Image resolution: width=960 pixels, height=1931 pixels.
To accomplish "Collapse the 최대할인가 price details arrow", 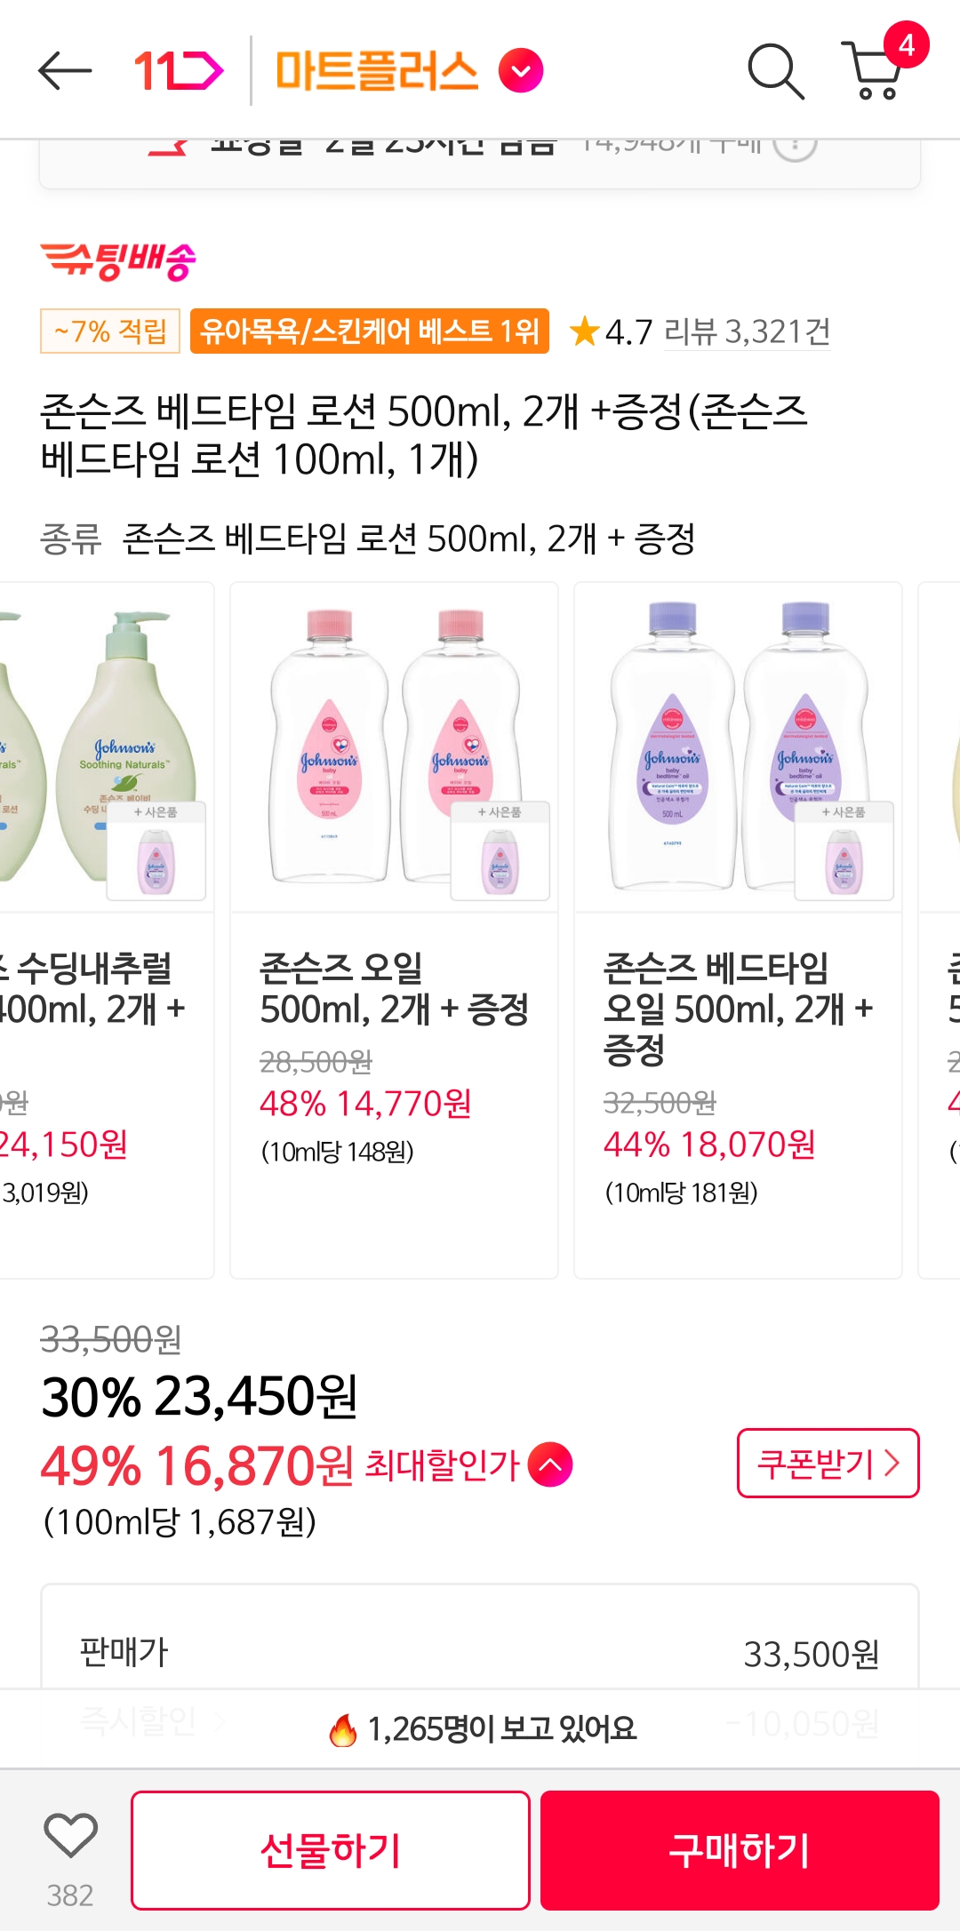I will coord(550,1464).
